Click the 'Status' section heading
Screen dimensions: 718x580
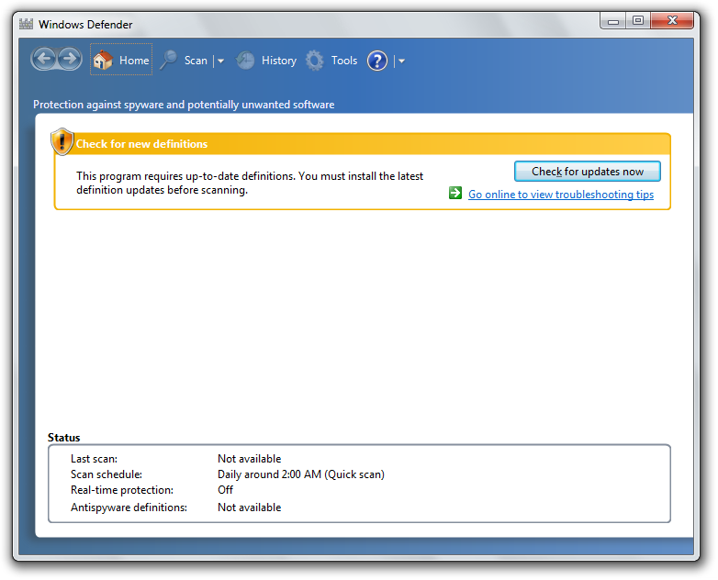click(63, 438)
